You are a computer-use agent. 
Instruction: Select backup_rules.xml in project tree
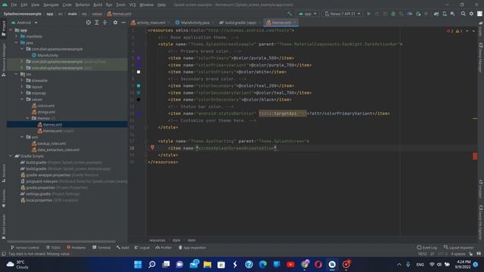coord(48,144)
